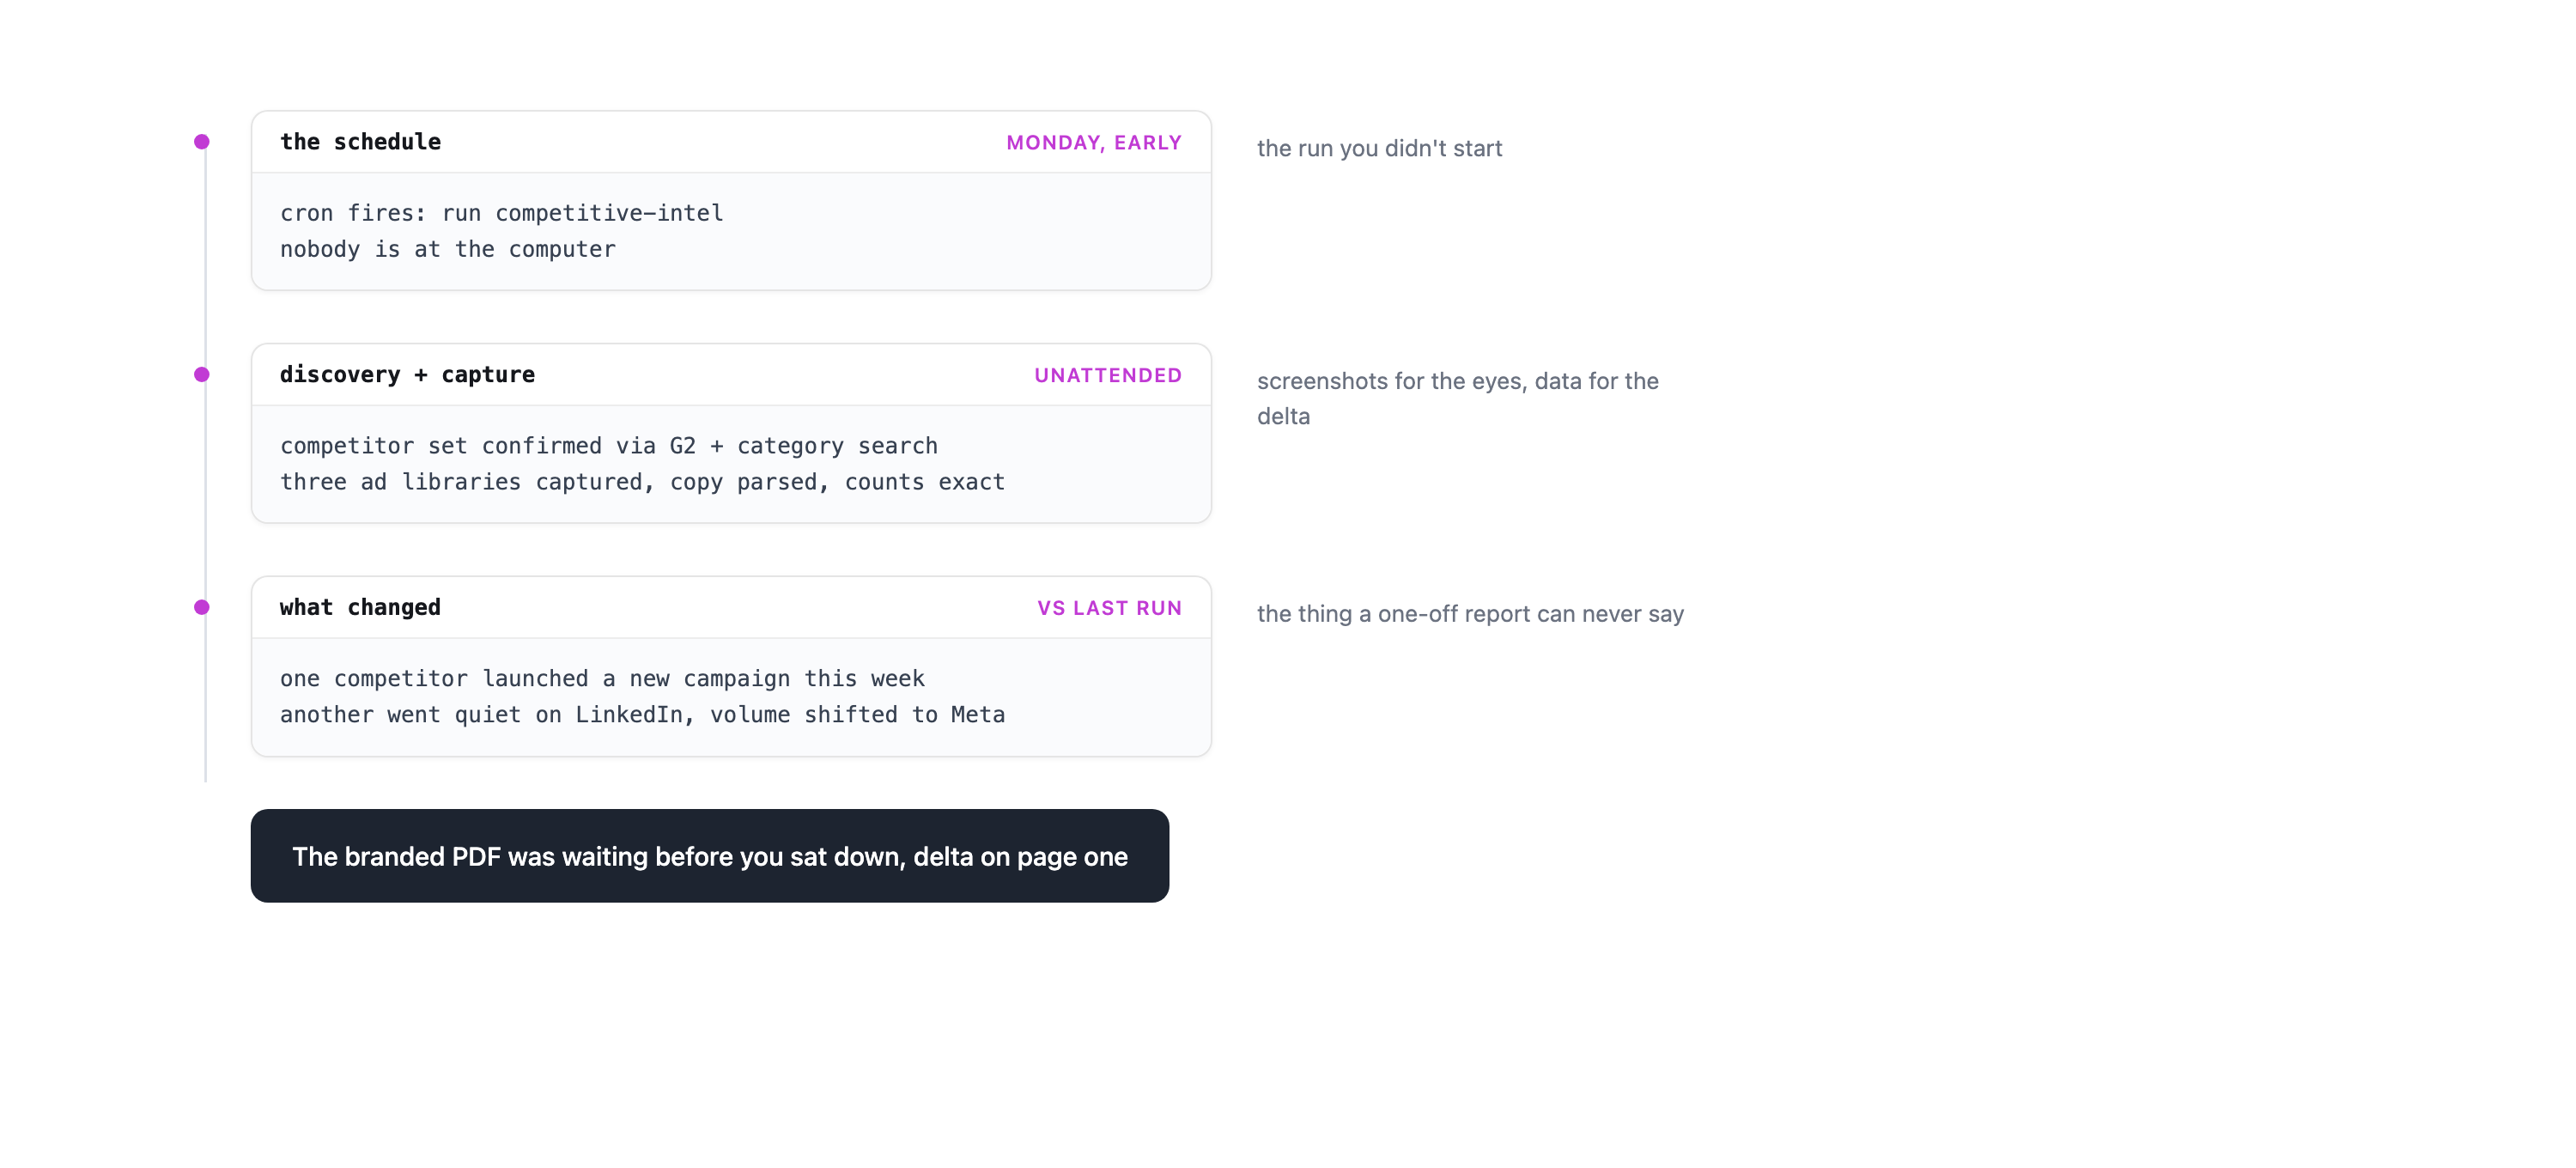Click 'another went quiet on LinkedIn' line
The height and width of the screenshot is (1168, 2576).
tap(642, 714)
